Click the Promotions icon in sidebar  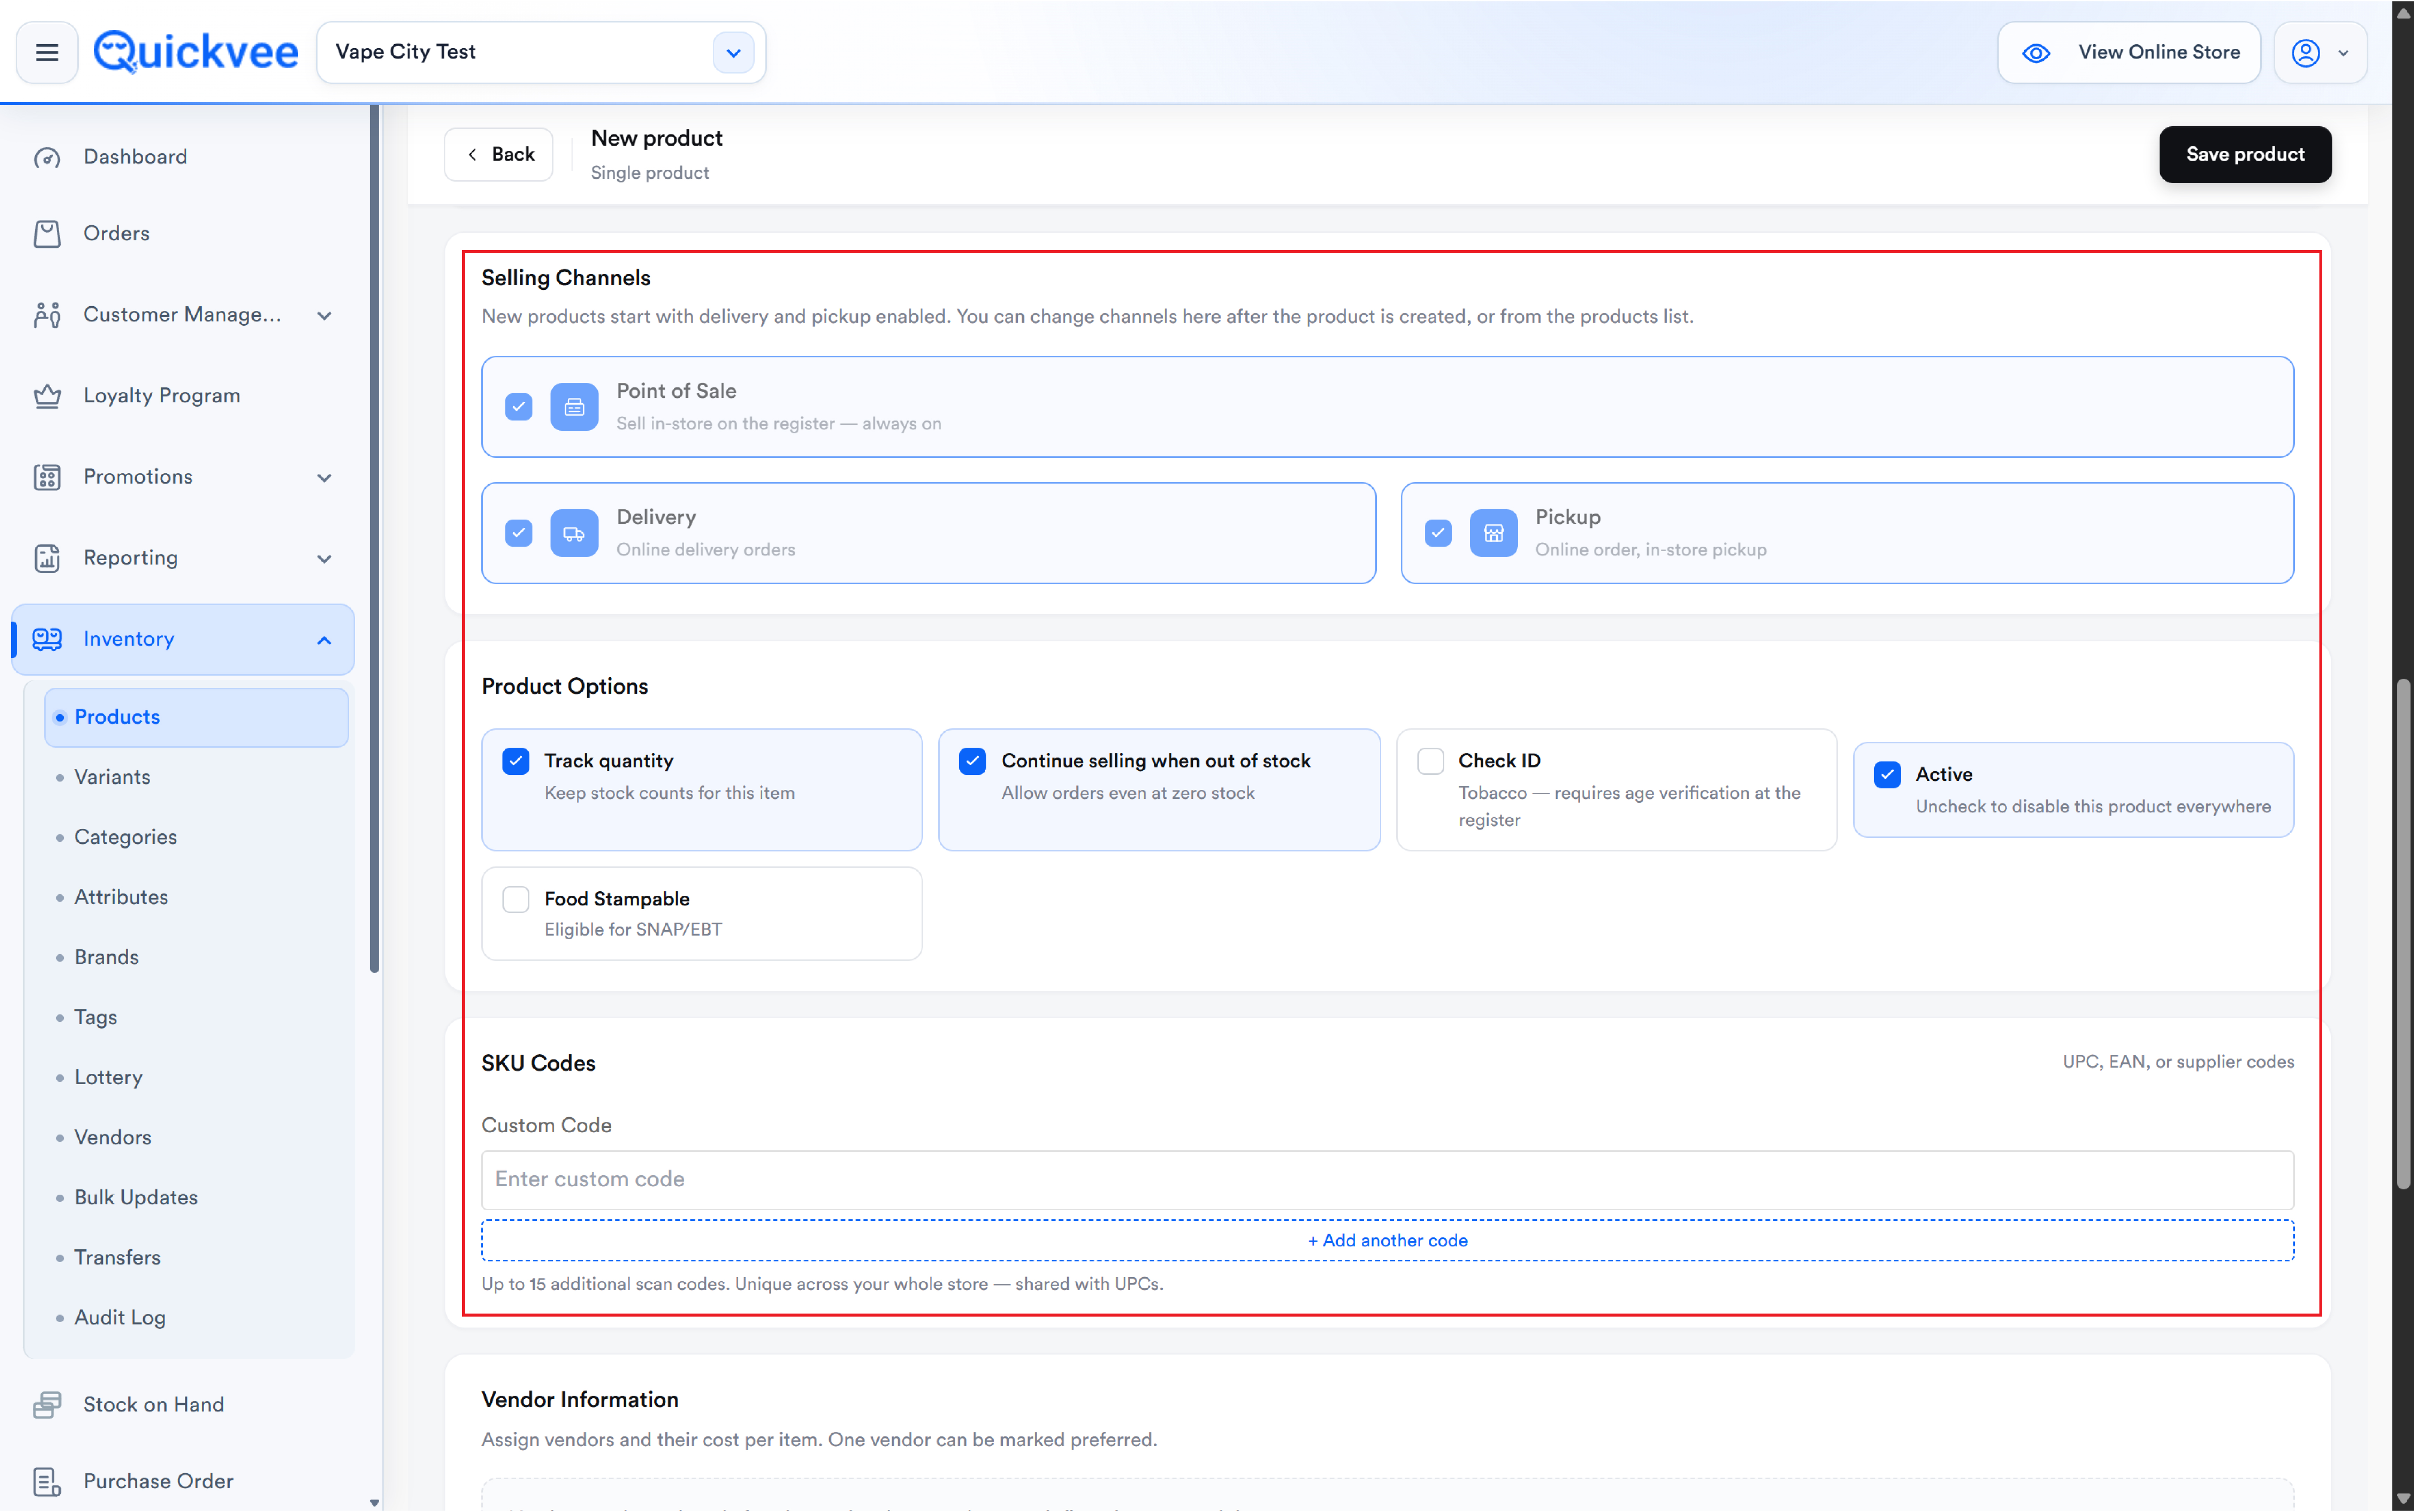click(x=47, y=477)
